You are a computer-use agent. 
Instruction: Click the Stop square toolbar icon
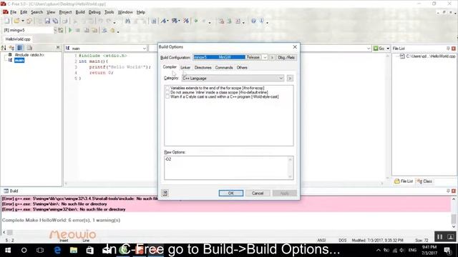point(78,30)
